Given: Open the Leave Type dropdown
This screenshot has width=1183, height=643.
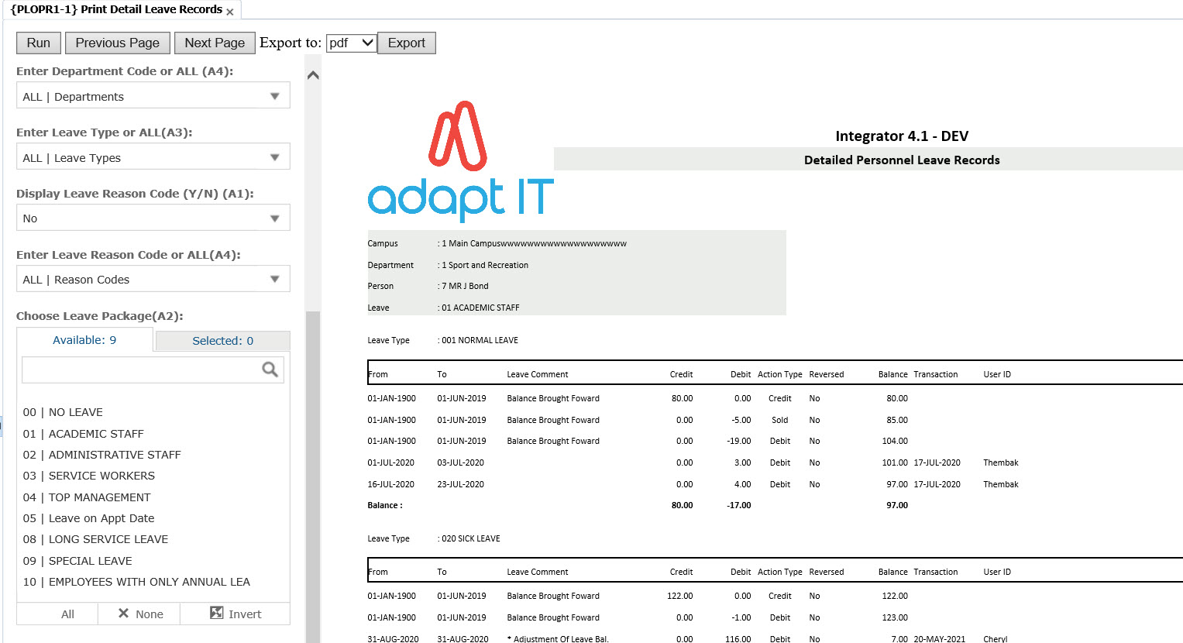Looking at the screenshot, I should [x=153, y=157].
